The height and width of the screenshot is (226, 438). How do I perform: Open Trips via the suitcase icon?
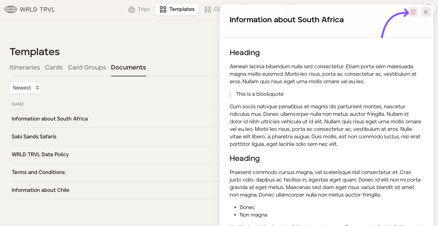coord(132,9)
